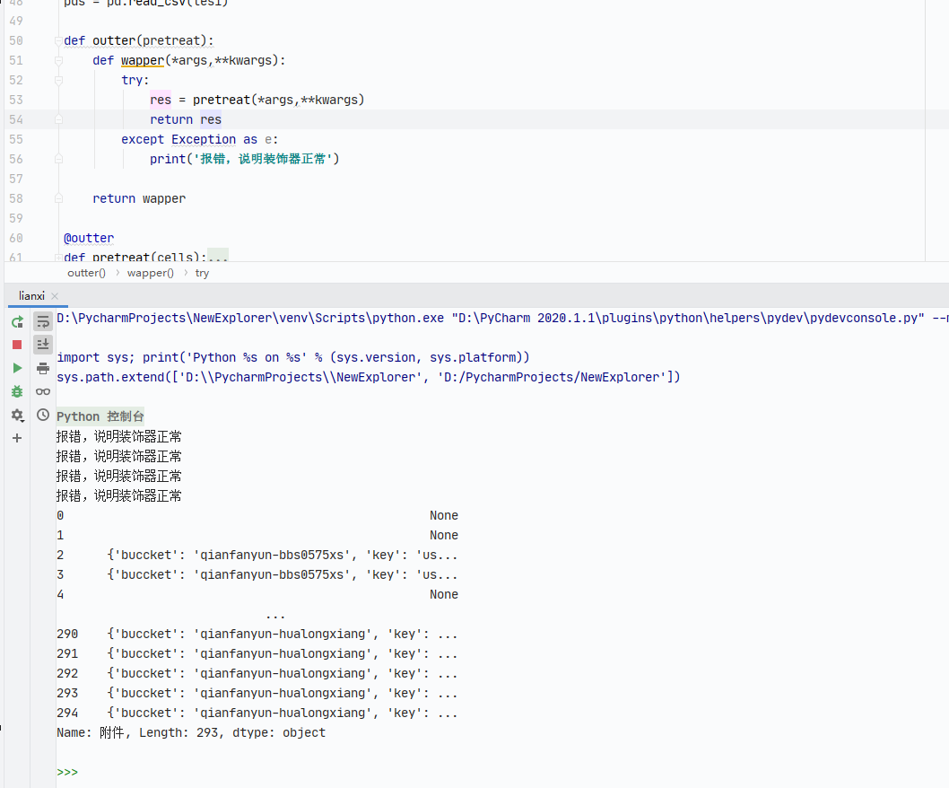Expand the folded ellipsis after pretreat(cells):

click(x=218, y=256)
